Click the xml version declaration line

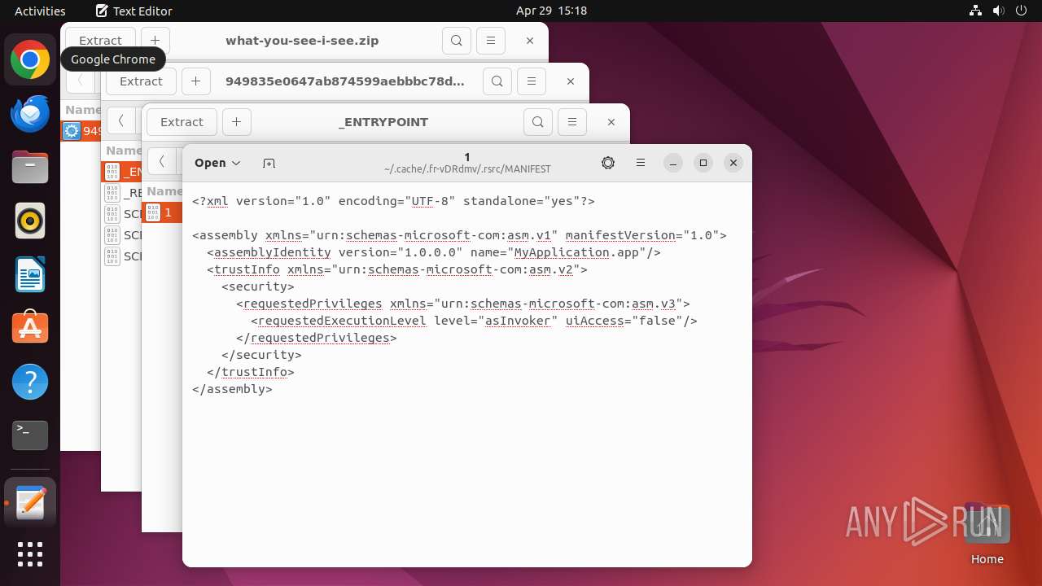coord(393,201)
